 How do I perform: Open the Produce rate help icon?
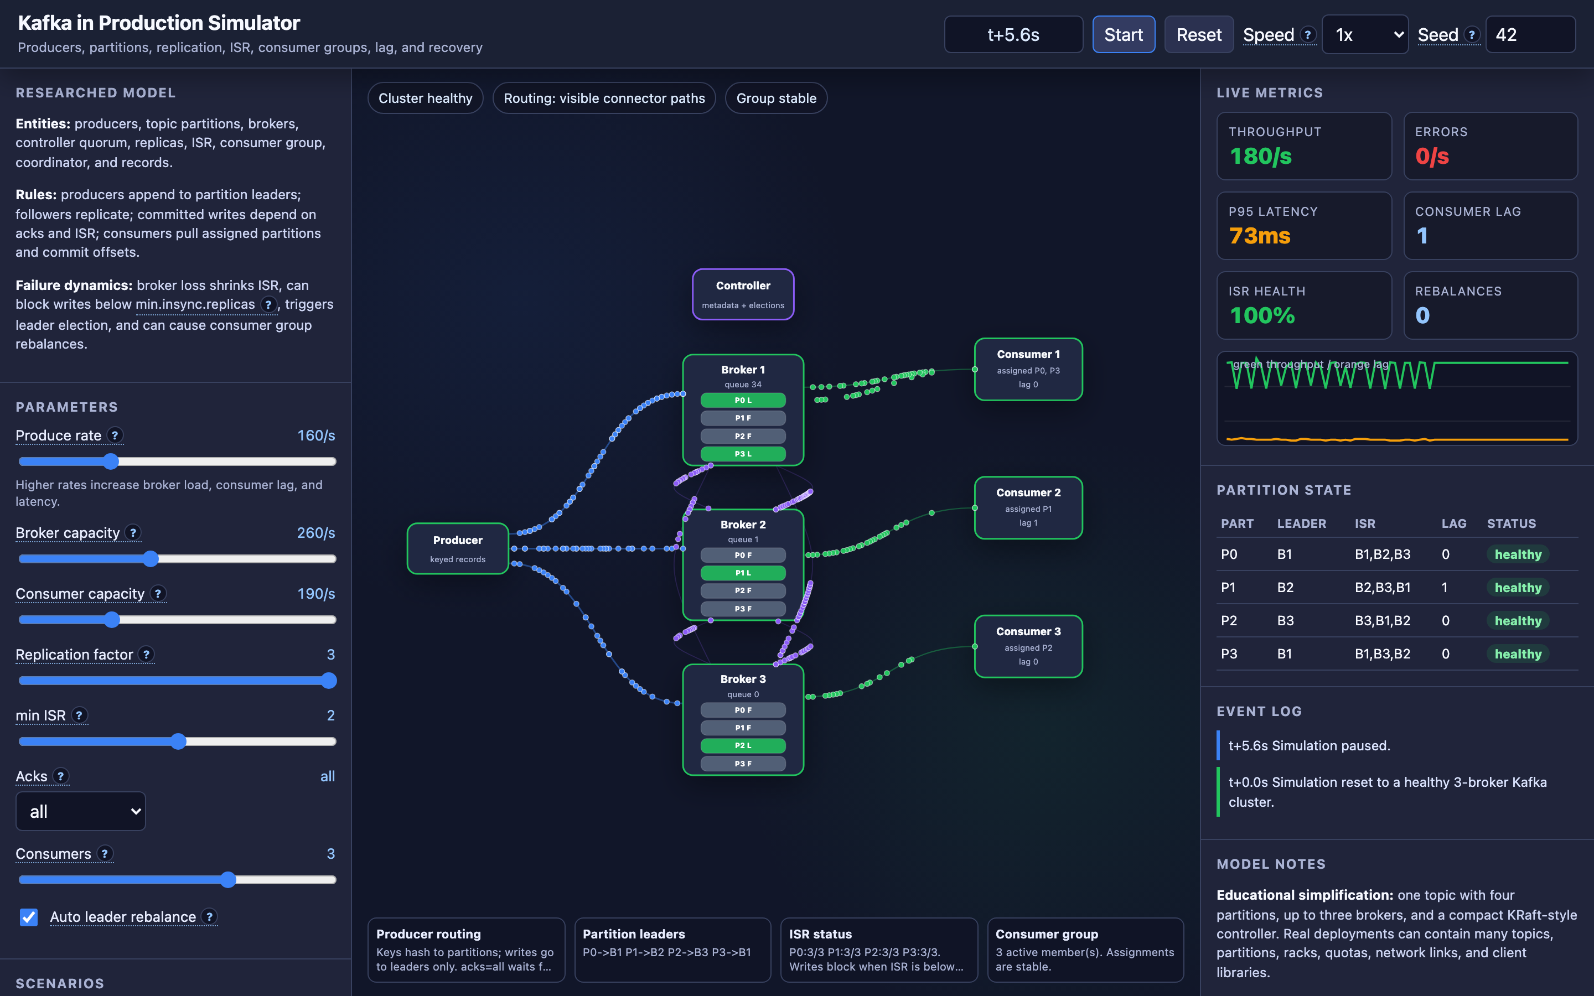(x=115, y=435)
